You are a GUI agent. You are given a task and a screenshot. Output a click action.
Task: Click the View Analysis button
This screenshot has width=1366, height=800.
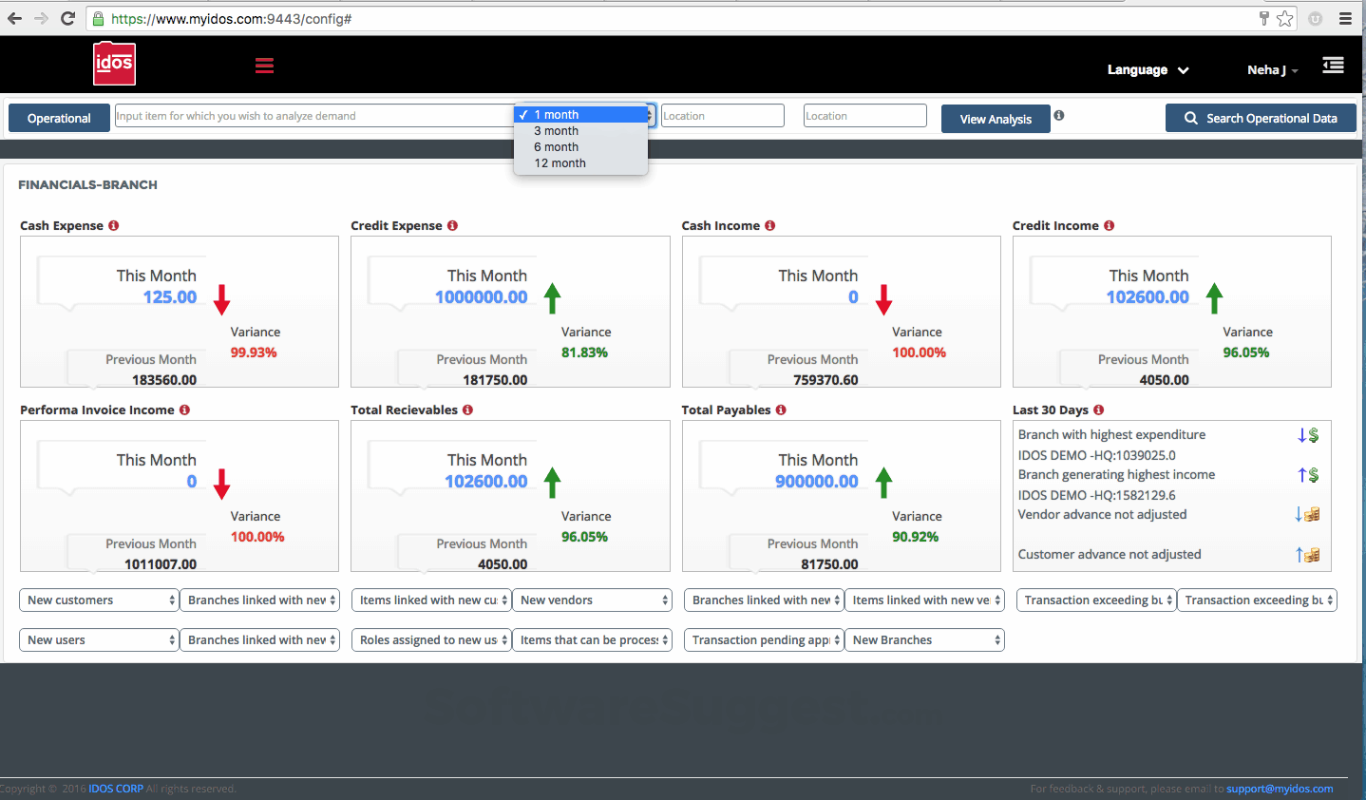(x=995, y=118)
